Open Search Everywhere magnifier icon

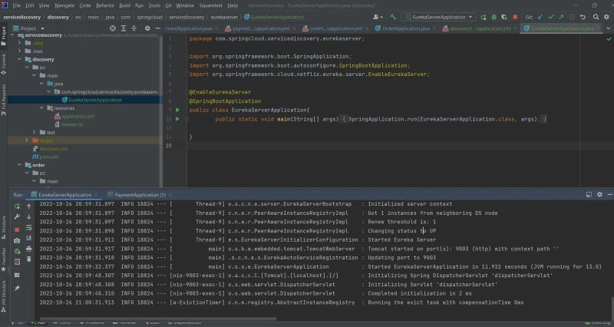click(596, 17)
